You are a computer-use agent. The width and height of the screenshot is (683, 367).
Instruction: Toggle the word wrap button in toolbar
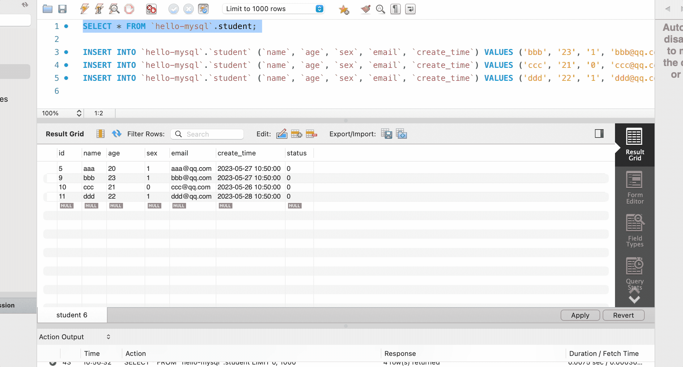tap(410, 9)
